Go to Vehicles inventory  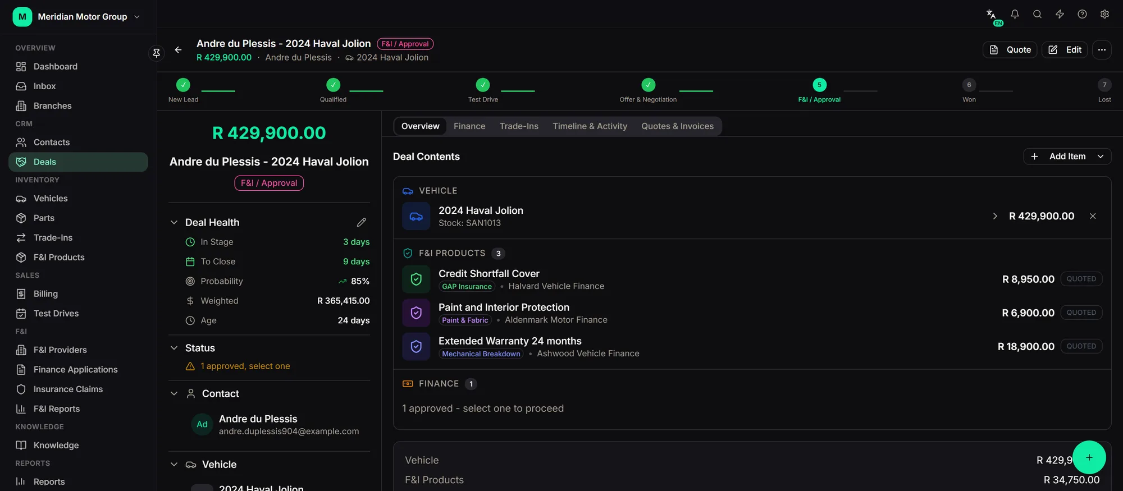point(78,199)
